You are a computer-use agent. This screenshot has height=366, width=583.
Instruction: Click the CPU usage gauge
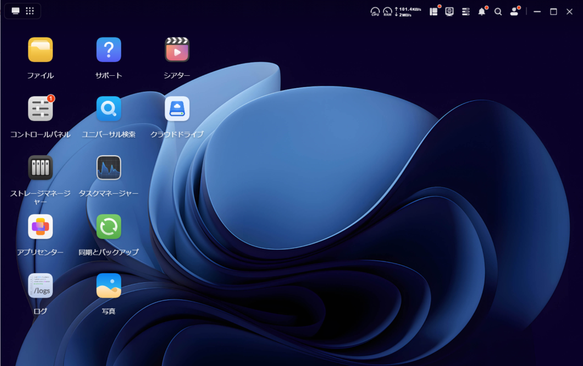(x=375, y=11)
